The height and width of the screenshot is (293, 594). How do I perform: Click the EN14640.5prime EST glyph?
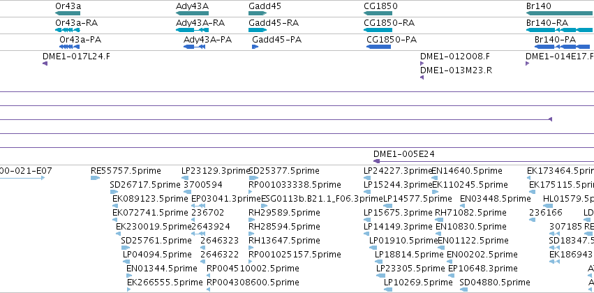click(x=435, y=178)
